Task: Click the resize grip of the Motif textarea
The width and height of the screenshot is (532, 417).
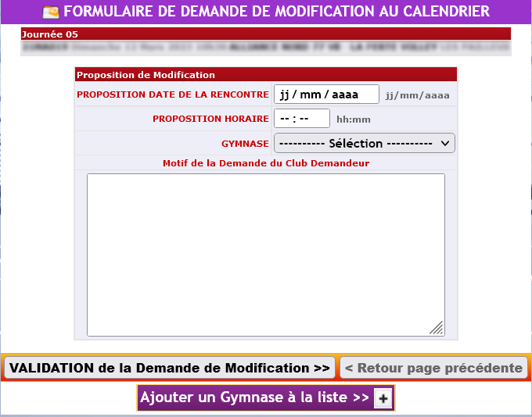Action: pyautogui.click(x=437, y=328)
